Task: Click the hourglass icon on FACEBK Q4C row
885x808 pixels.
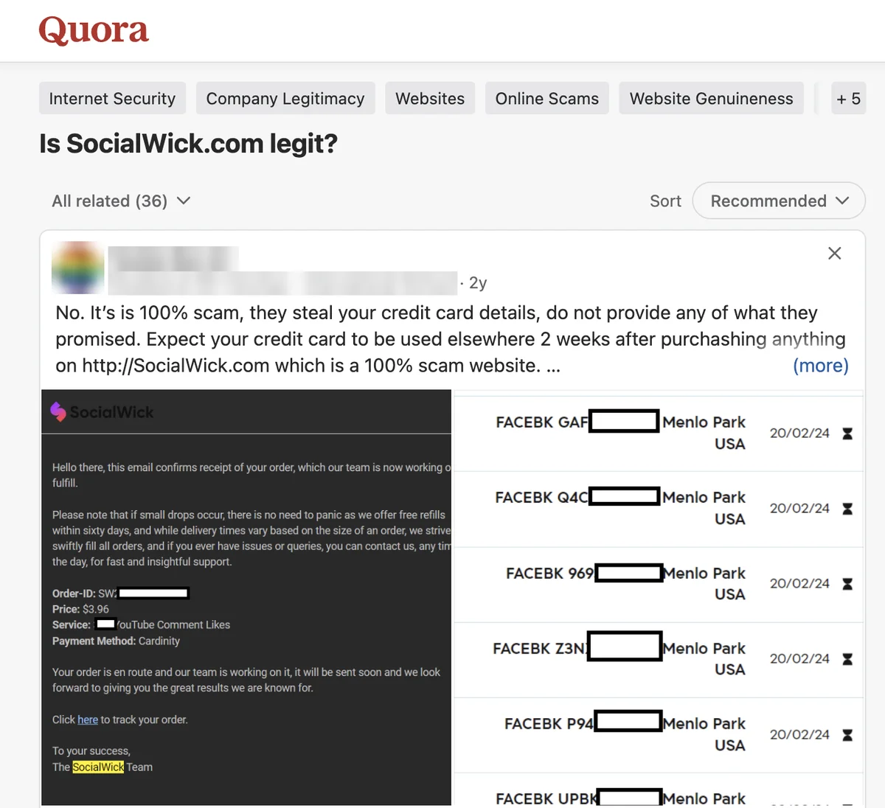Action: [x=847, y=509]
